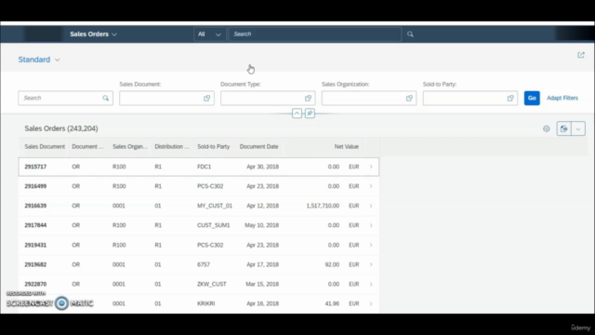
Task: Open the Standard variant dropdown
Action: [39, 60]
